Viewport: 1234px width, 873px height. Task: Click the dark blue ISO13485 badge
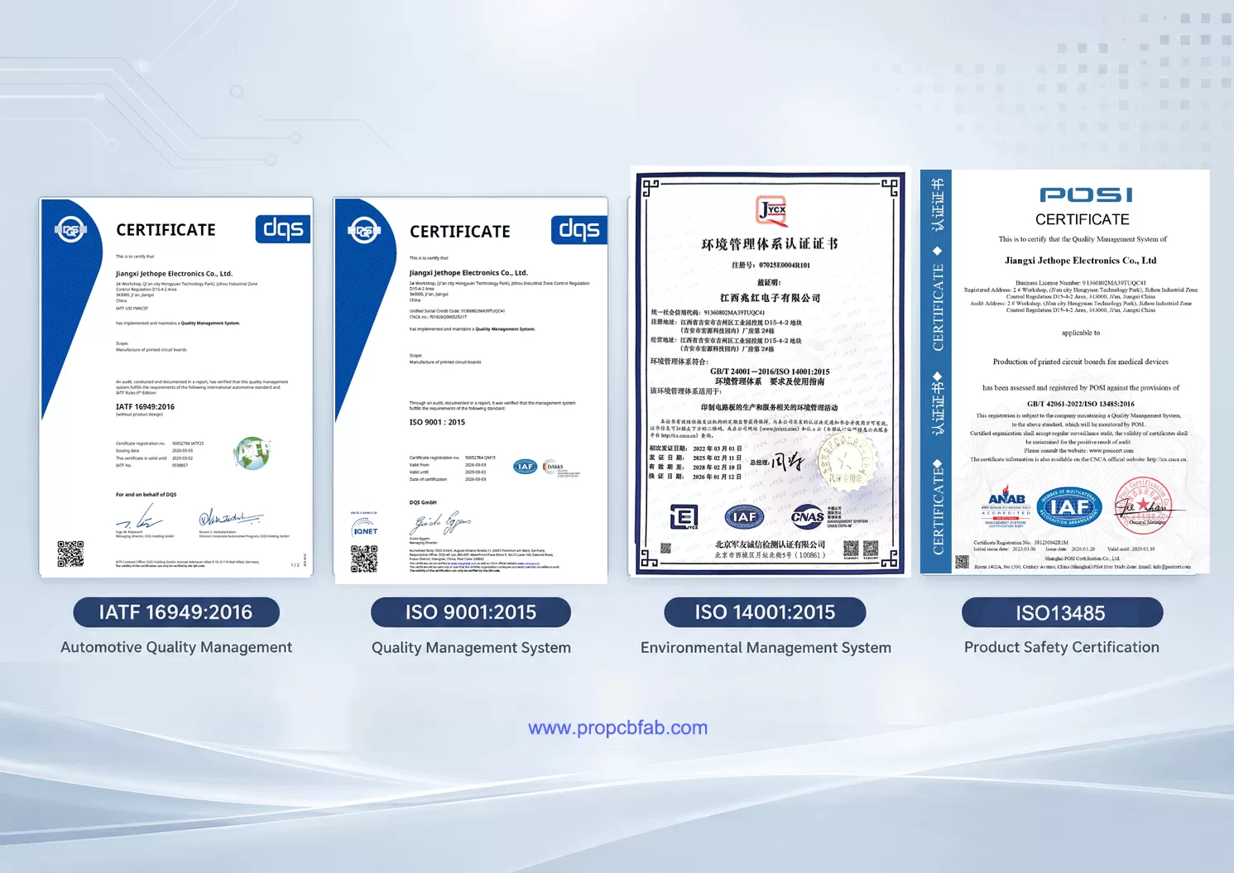click(x=1062, y=613)
